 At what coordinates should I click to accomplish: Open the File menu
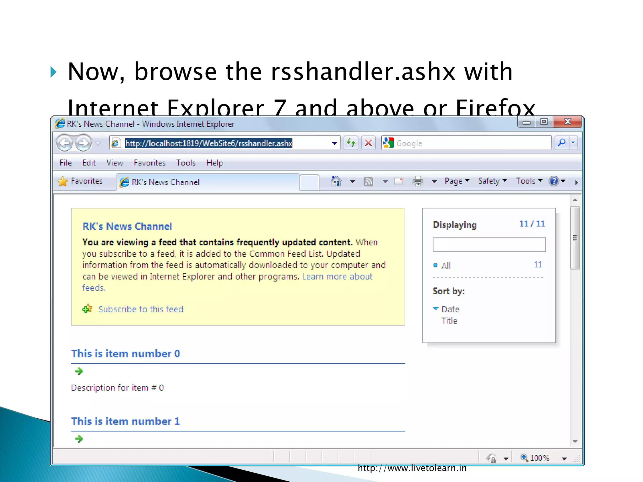pyautogui.click(x=66, y=163)
